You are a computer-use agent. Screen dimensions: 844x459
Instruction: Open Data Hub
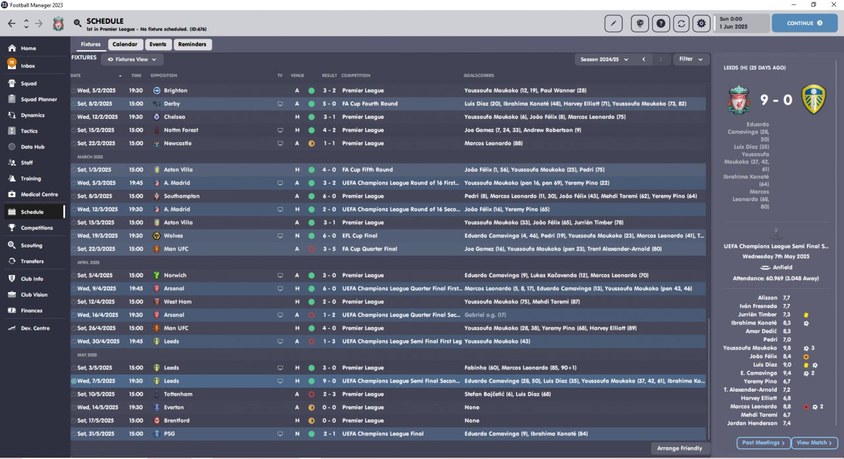33,147
